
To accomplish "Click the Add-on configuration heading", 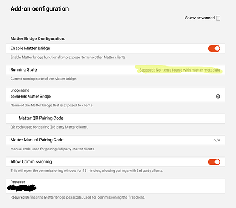I will tap(39, 9).
